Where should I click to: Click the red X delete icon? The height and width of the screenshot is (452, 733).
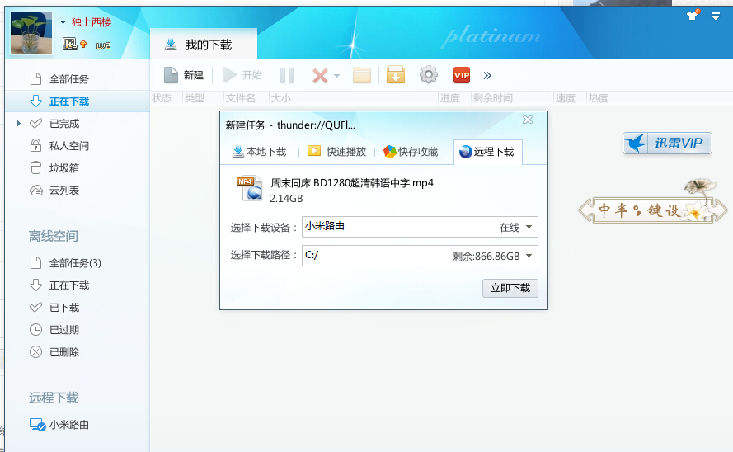[320, 76]
